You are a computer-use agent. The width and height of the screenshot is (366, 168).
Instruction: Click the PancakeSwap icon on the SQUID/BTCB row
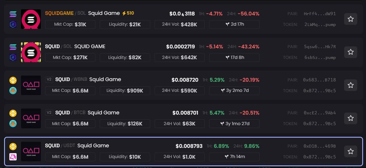[13, 124]
